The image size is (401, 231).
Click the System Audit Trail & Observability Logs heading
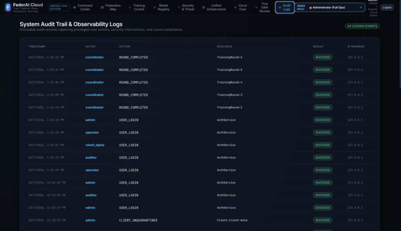tap(71, 24)
